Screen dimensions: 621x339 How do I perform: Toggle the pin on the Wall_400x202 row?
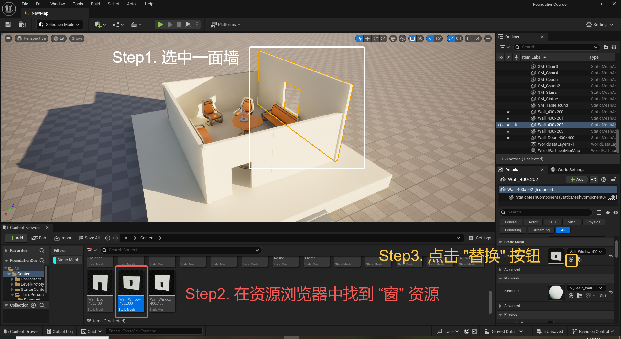click(516, 125)
